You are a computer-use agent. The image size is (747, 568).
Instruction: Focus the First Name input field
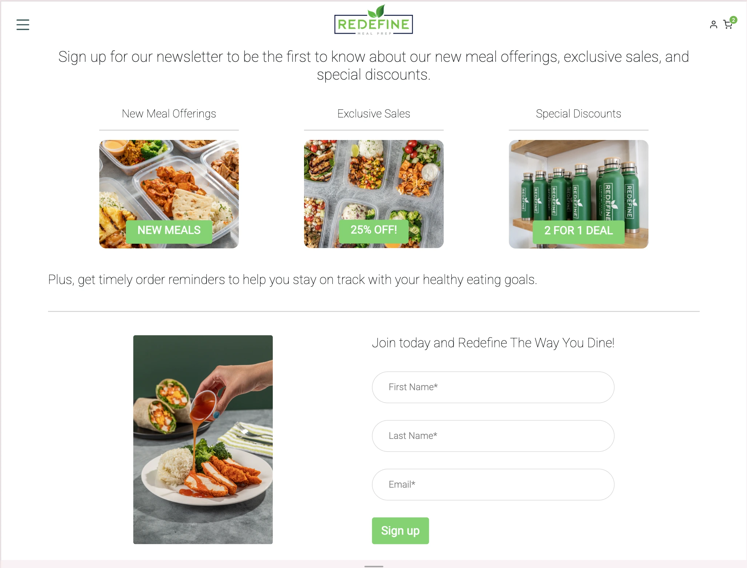[x=493, y=387]
